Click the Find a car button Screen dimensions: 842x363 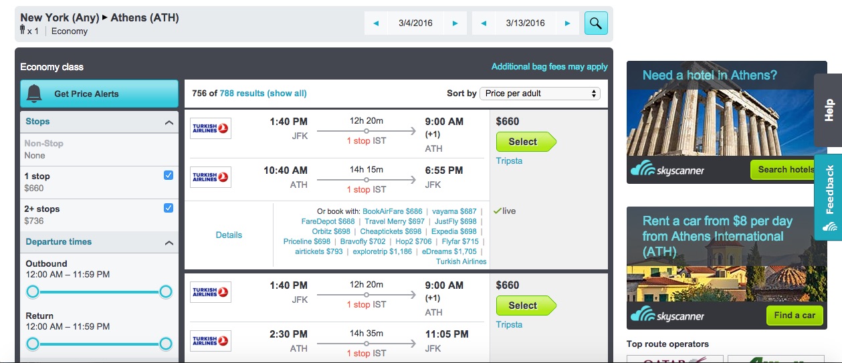[x=795, y=316]
